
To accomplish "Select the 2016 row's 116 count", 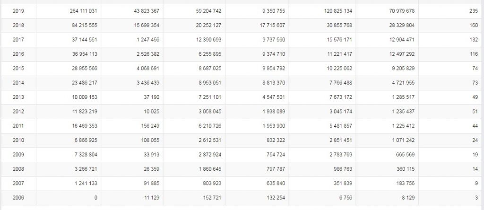I will (474, 54).
